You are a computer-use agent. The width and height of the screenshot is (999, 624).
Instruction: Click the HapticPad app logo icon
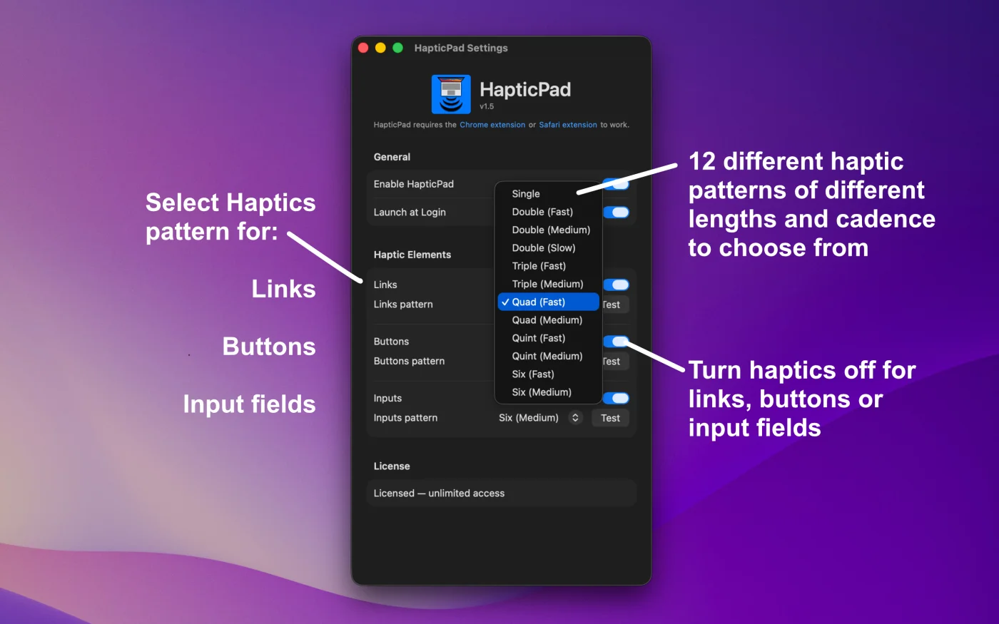click(451, 94)
